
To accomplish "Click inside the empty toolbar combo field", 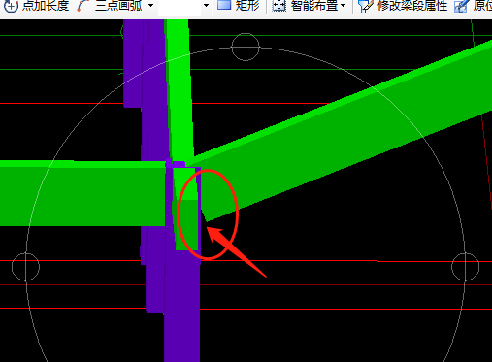I will point(180,7).
